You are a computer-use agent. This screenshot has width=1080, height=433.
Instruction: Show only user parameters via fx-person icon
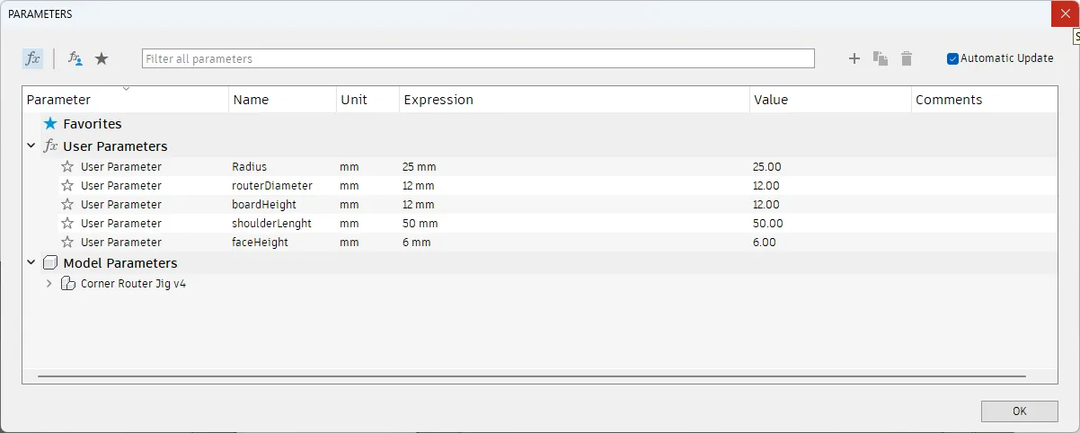[75, 58]
